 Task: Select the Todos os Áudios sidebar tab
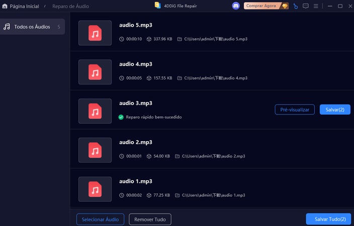click(32, 27)
